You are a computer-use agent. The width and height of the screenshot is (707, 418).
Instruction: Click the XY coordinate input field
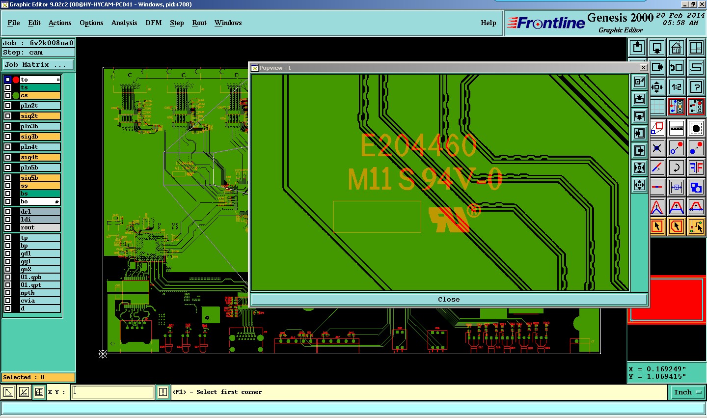coord(112,392)
